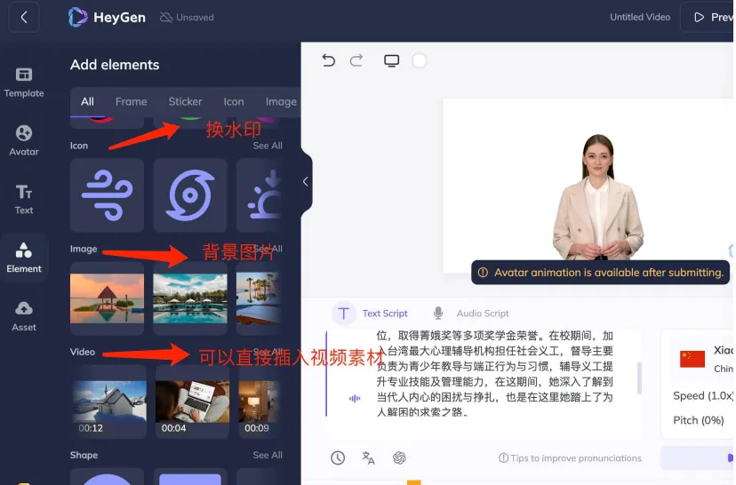Add the palm trees image
The width and height of the screenshot is (736, 485).
259,298
